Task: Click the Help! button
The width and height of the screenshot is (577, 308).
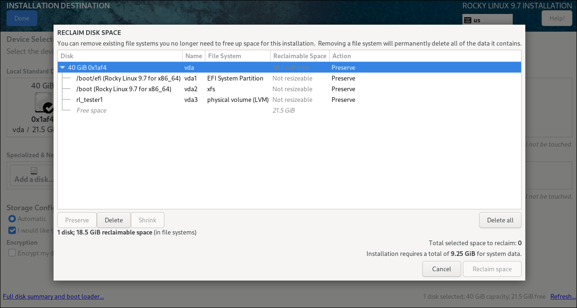Action: 557,18
